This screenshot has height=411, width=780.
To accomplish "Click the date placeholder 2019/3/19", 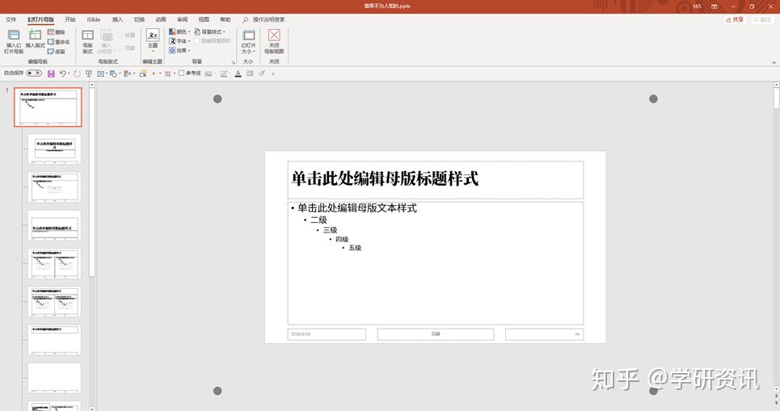I will click(327, 334).
